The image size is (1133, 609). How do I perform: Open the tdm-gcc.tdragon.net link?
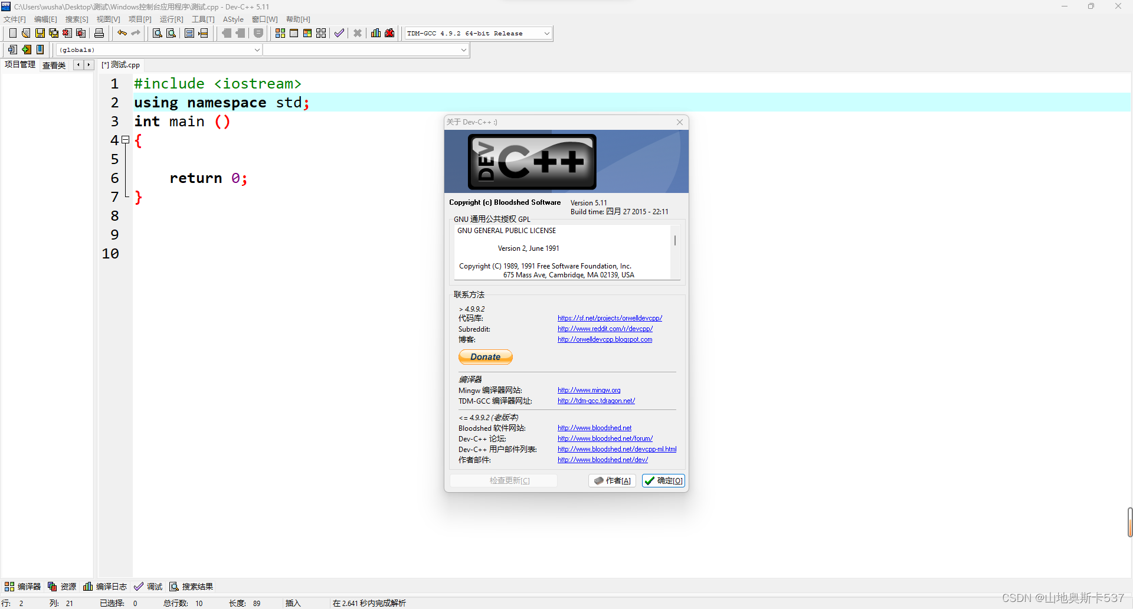(596, 401)
